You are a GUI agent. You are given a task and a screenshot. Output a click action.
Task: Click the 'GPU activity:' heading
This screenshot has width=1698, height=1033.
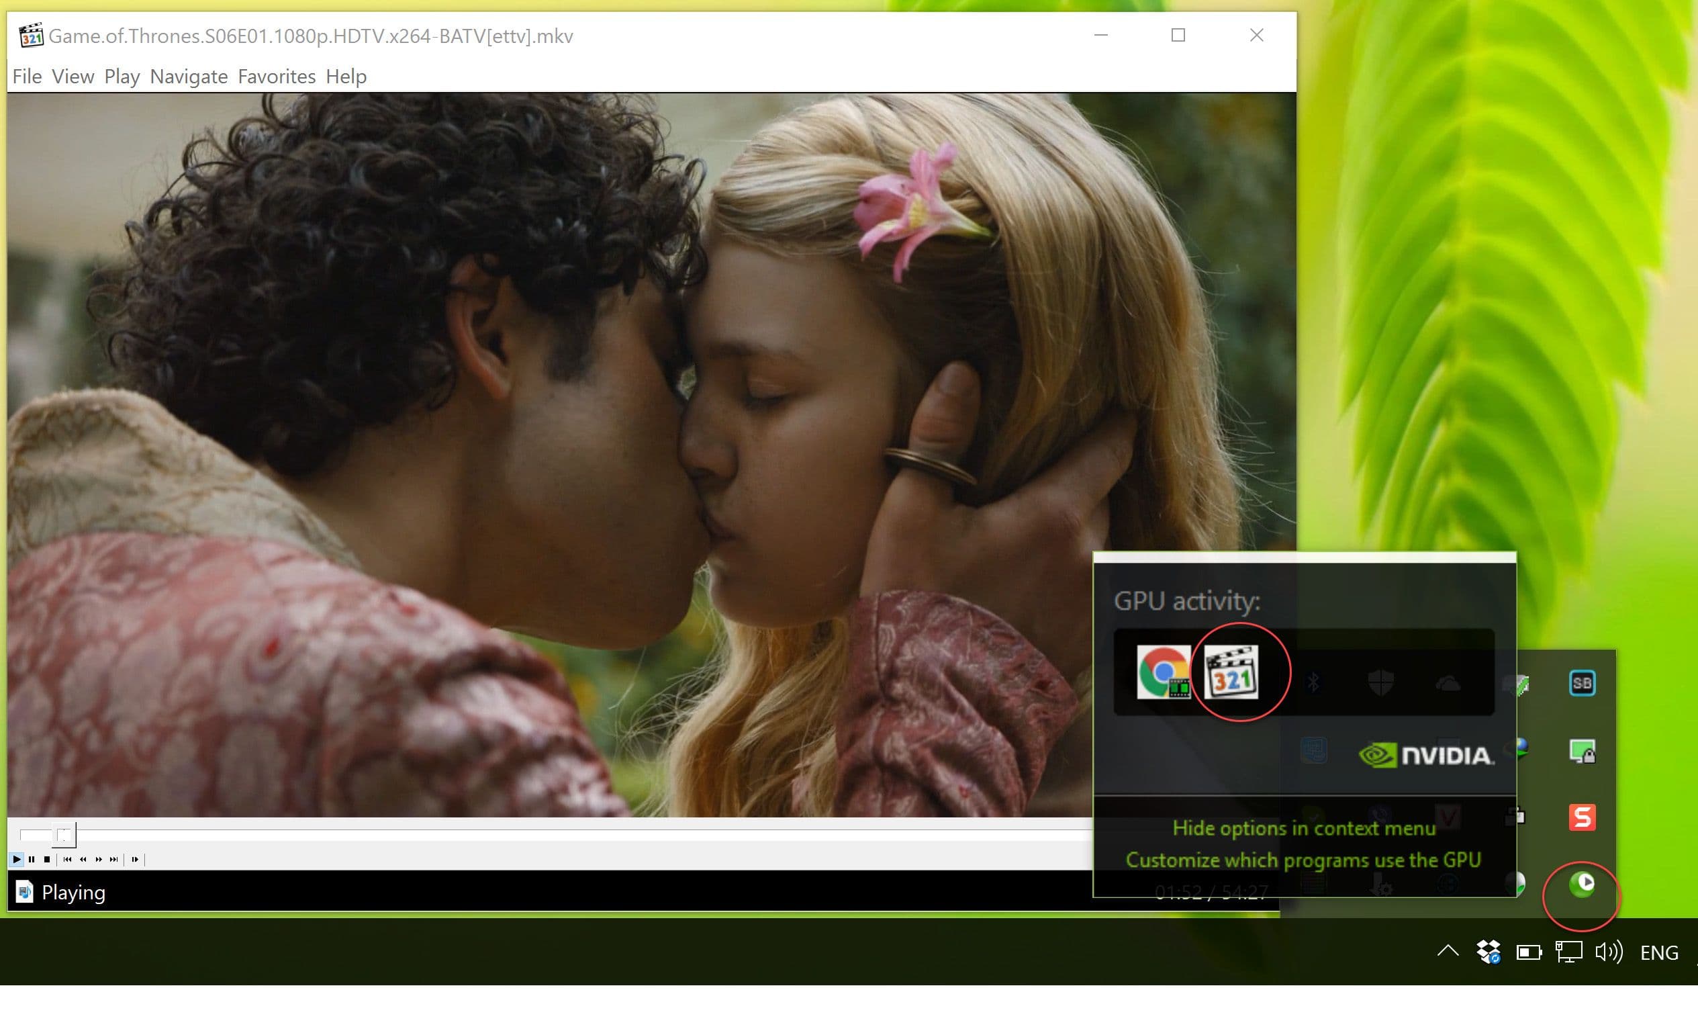1187,600
